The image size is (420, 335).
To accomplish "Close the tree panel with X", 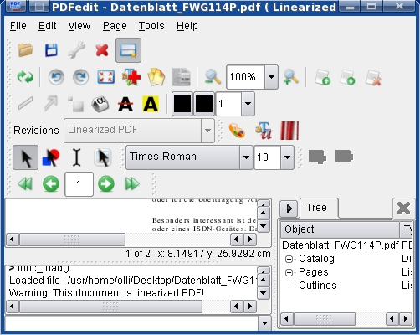I will pyautogui.click(x=403, y=209).
